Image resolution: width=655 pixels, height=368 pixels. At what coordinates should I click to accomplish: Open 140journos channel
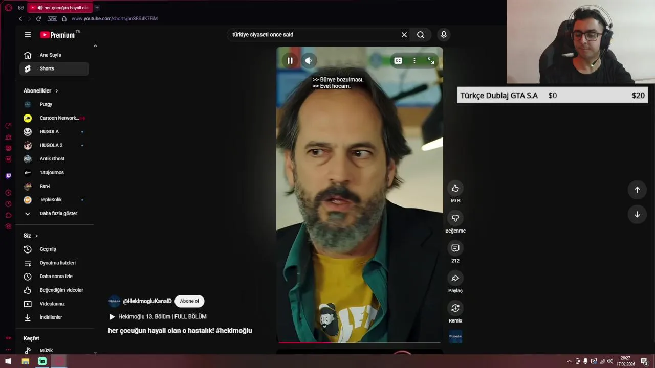(x=54, y=173)
